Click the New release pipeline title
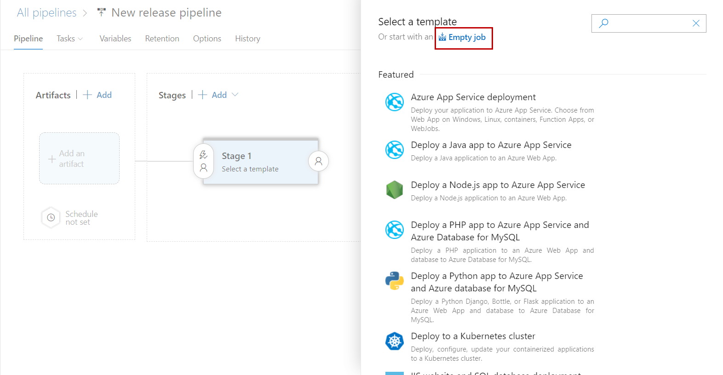723x375 pixels. tap(166, 13)
